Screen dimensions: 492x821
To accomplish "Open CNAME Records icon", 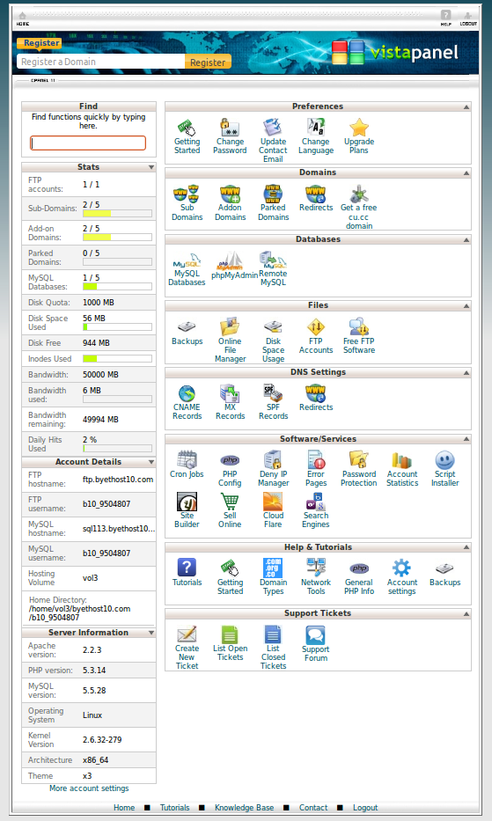I will [x=187, y=393].
